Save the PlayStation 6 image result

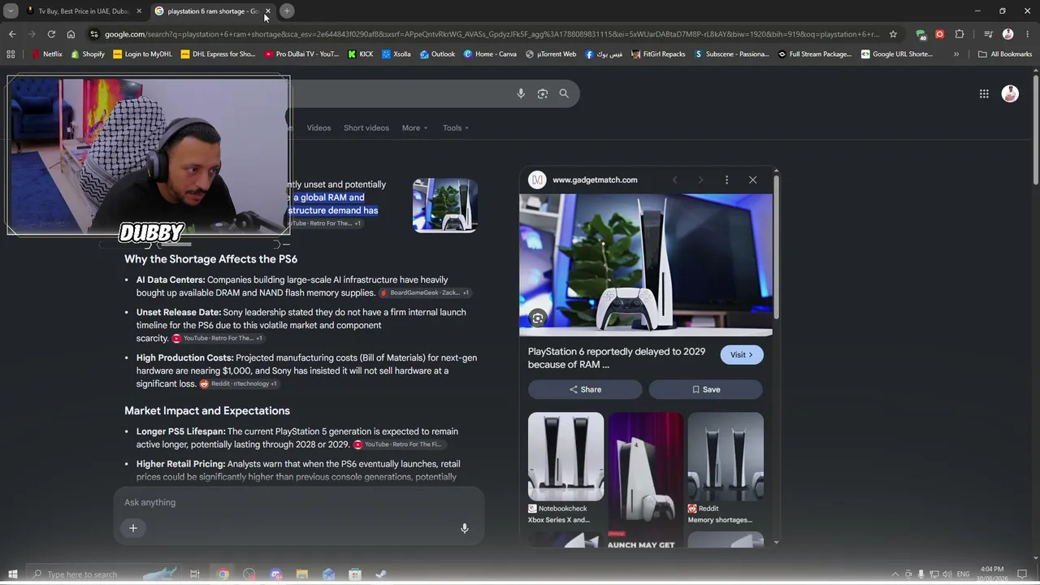point(705,389)
